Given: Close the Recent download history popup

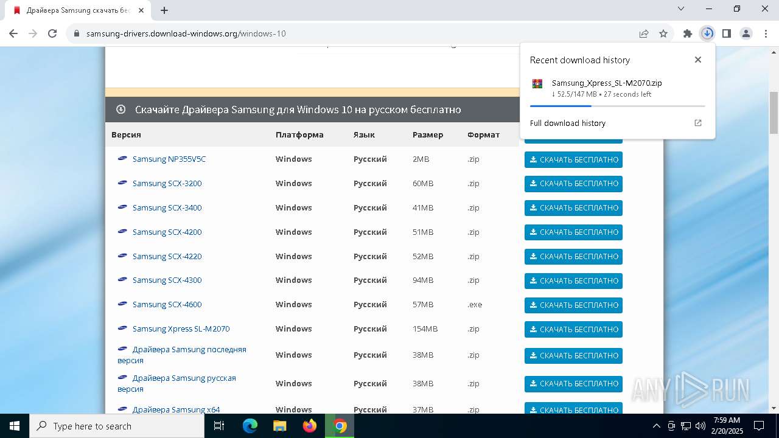Looking at the screenshot, I should [698, 60].
